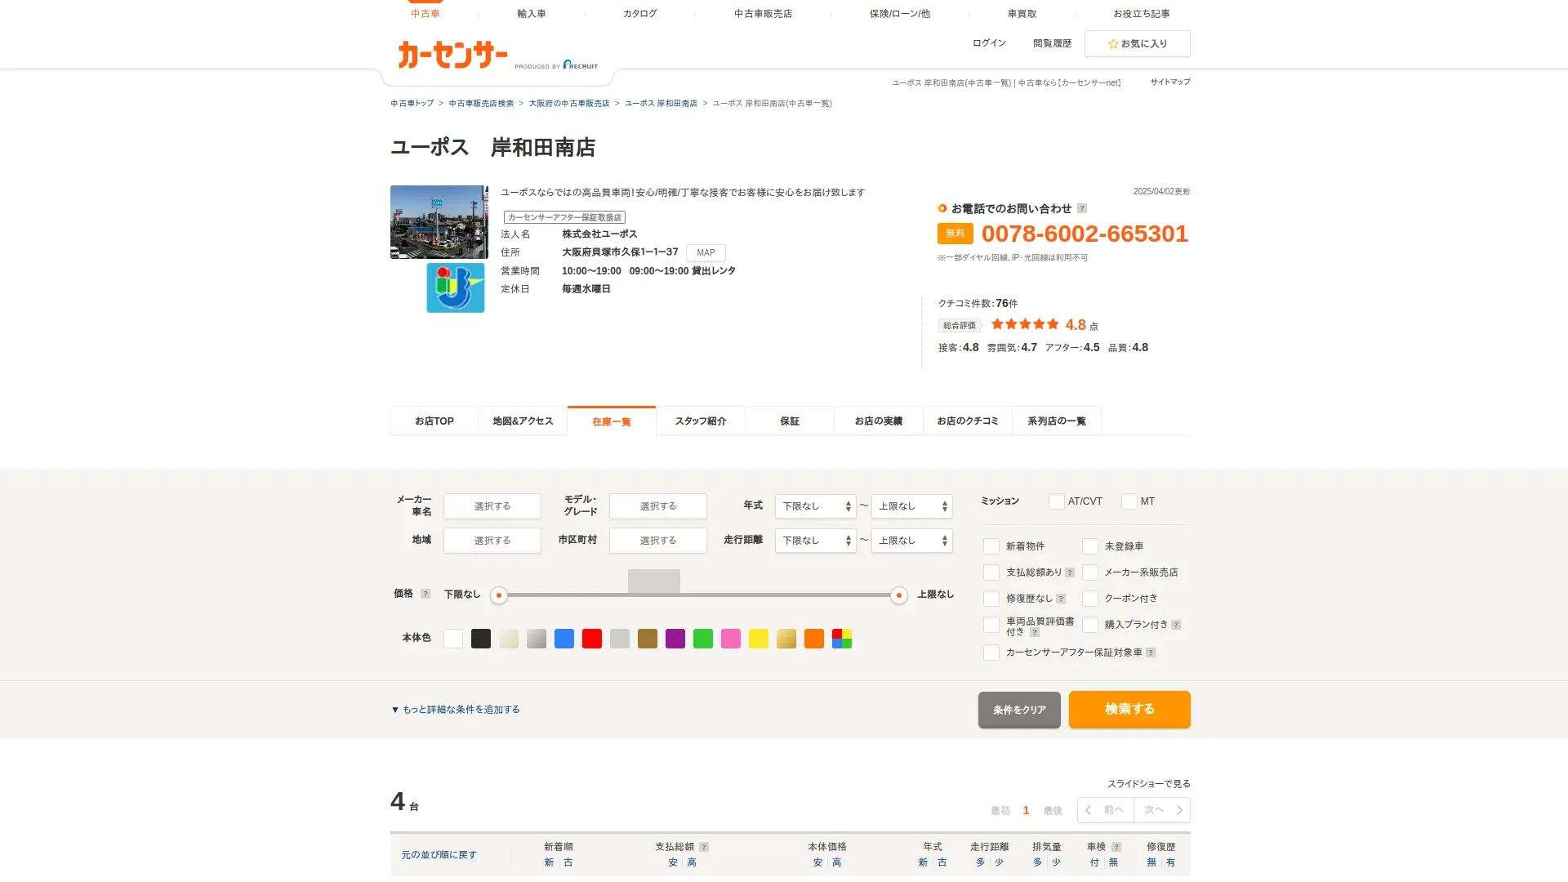Screen dimensions: 1568x882
Task: Tick the 車両品質評価書付き checkbox
Action: [991, 625]
